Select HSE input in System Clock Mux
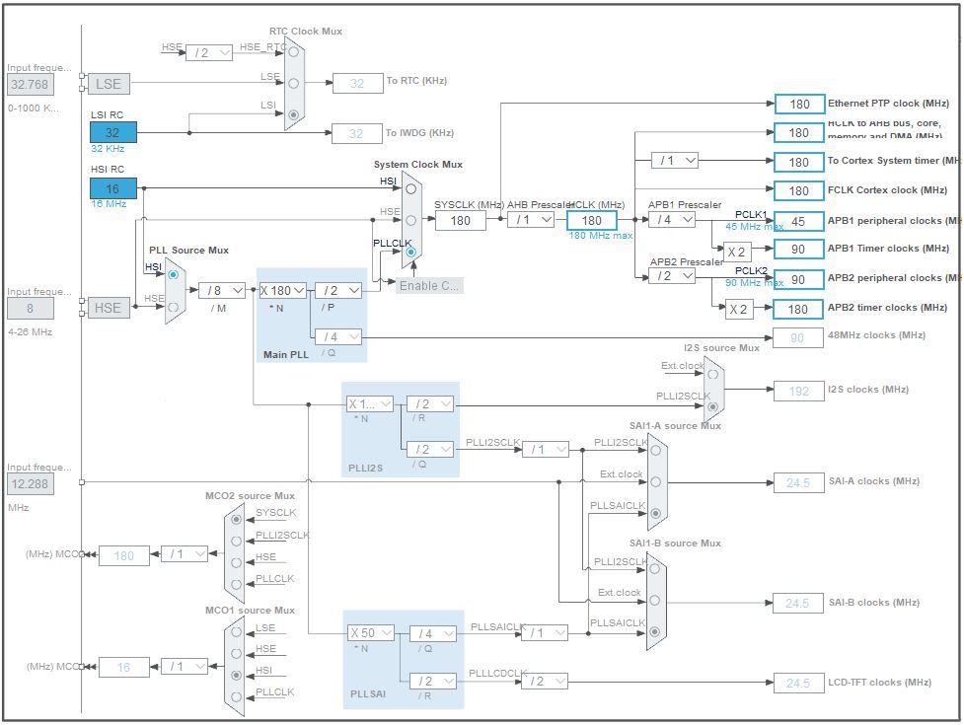964x725 pixels. click(410, 220)
